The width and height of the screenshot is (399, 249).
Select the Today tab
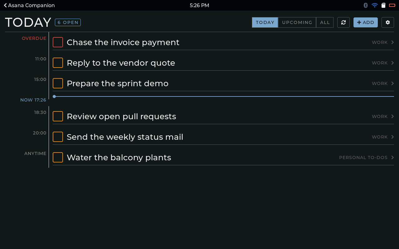[x=265, y=22]
